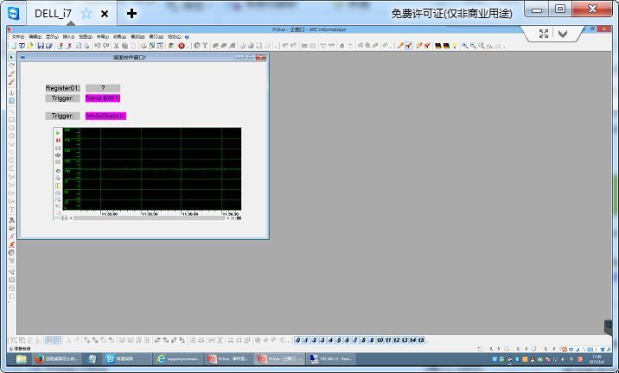
Task: Click the green play button in trend toolbar
Action: point(58,133)
